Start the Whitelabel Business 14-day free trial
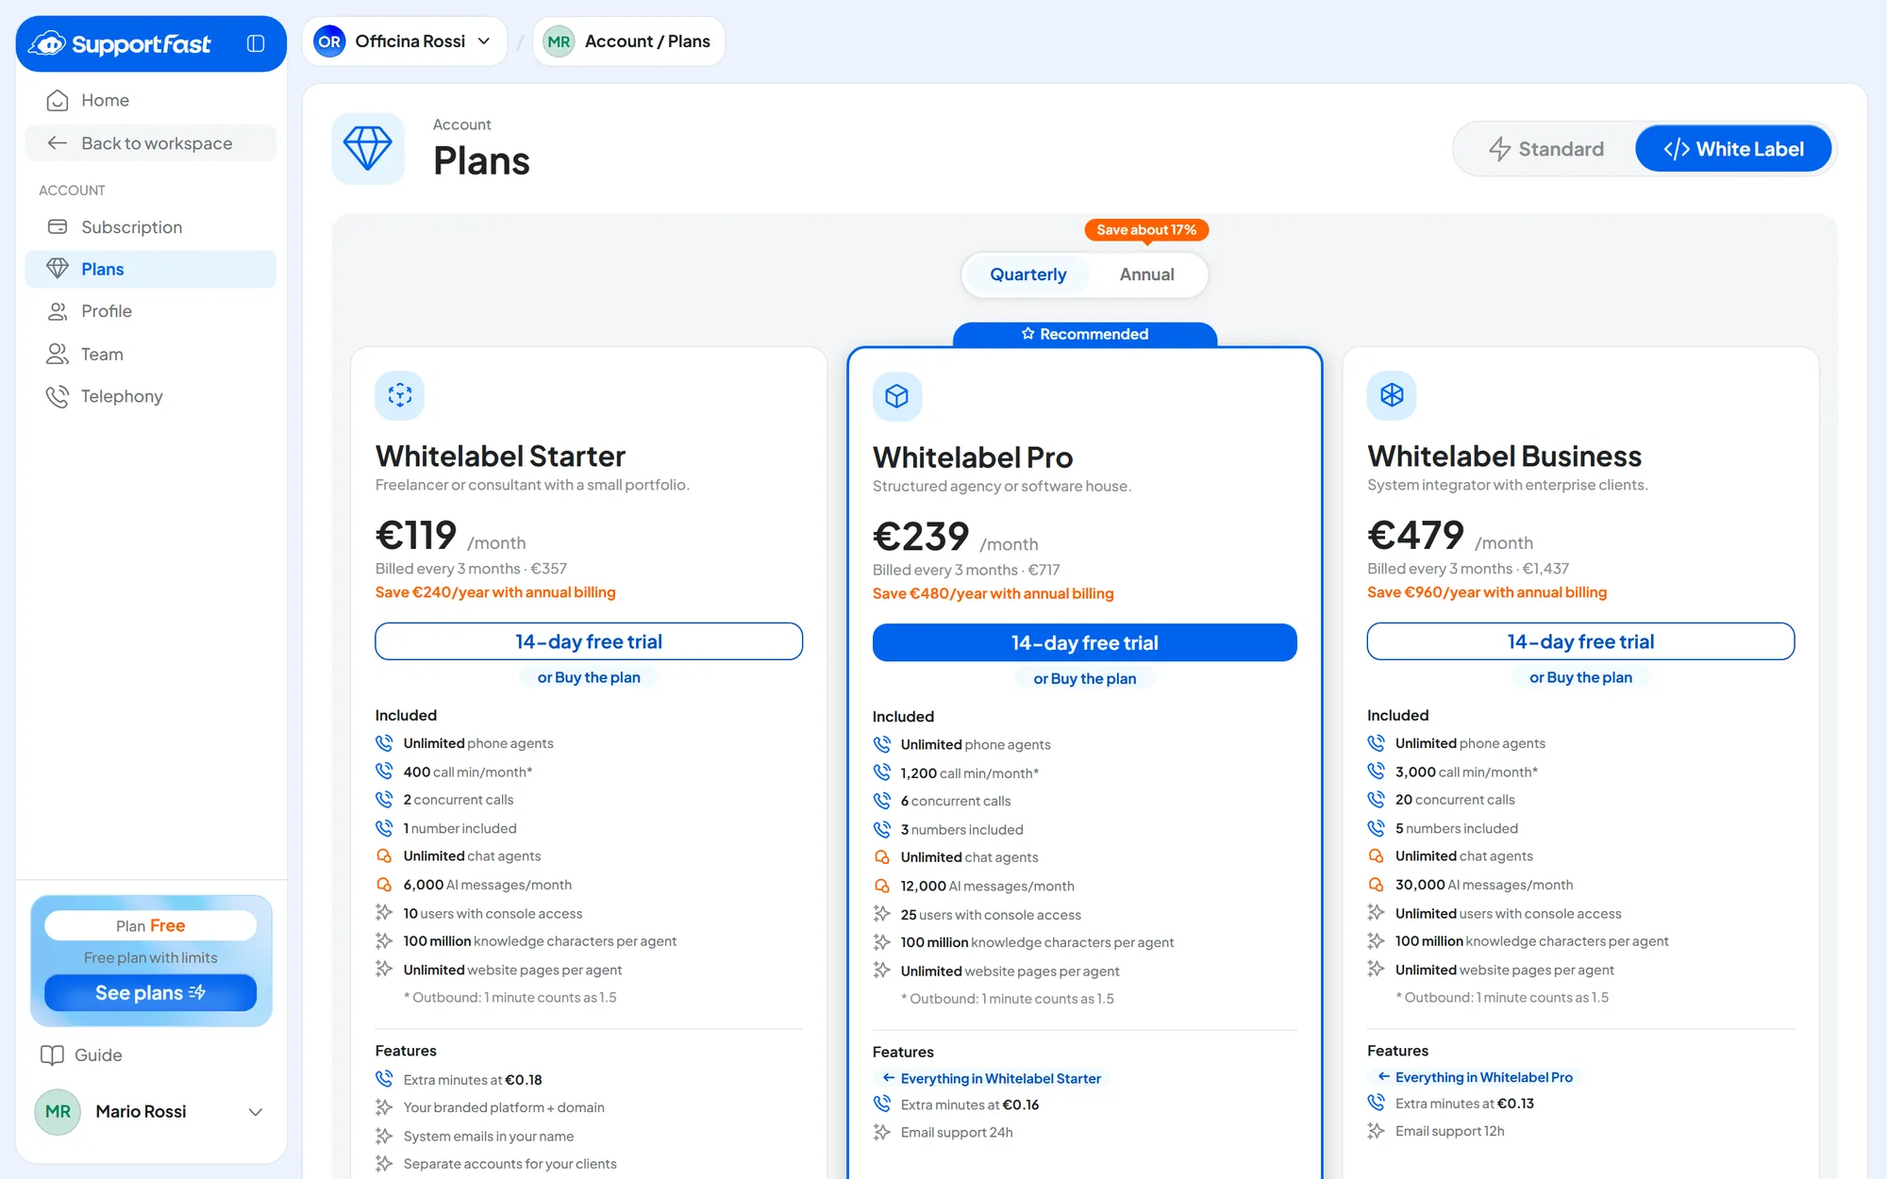 1580,641
